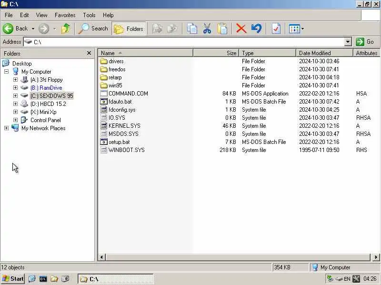This screenshot has height=285, width=381.
Task: Expand the (D:) HBCD 15.2 node
Action: pos(15,104)
